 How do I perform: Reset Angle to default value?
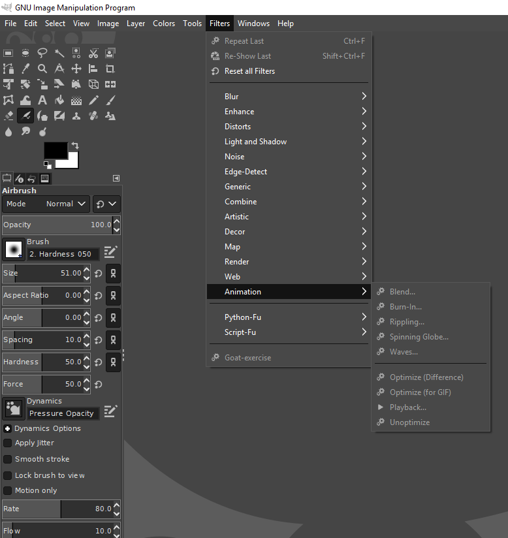pyautogui.click(x=99, y=318)
